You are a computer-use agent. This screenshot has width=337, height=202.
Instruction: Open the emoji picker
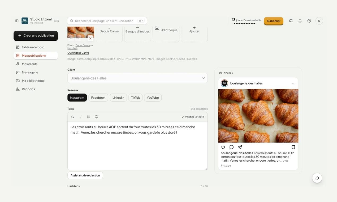pos(97,117)
